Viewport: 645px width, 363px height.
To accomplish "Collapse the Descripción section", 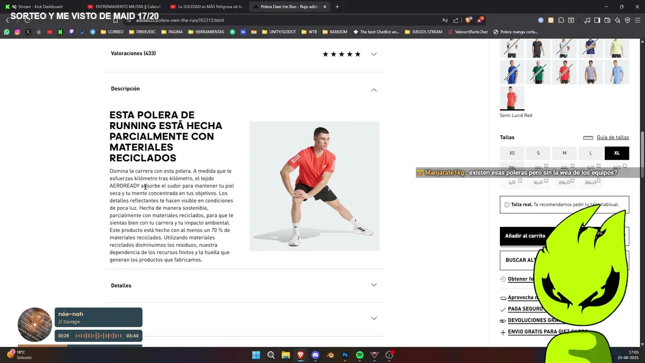I will (x=374, y=90).
